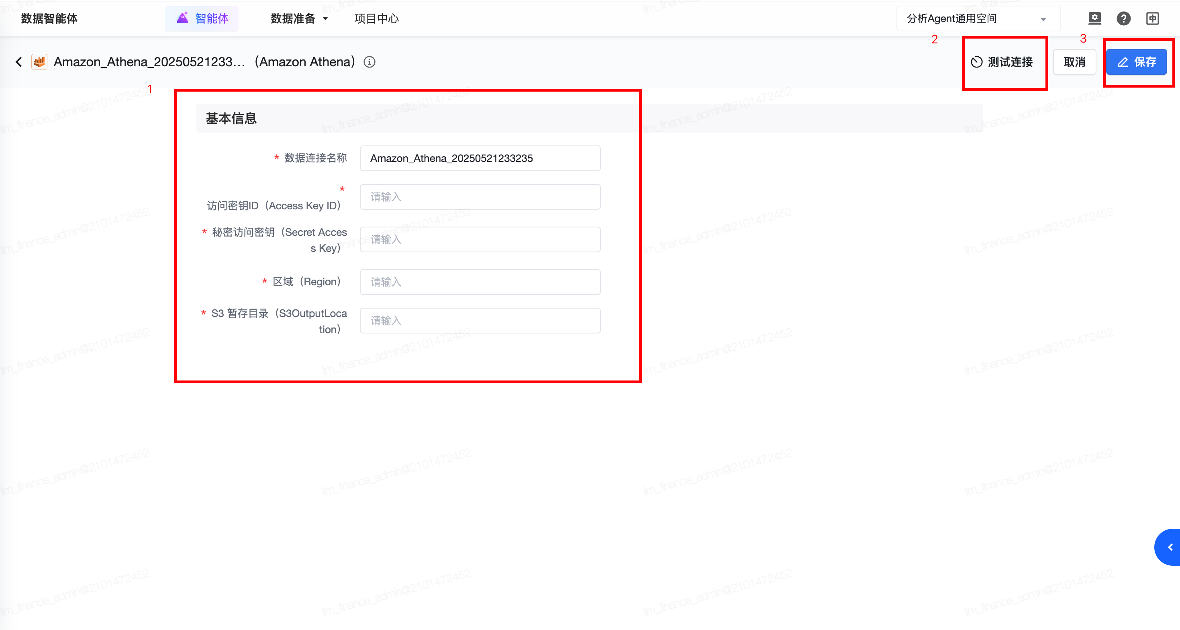Image resolution: width=1180 pixels, height=630 pixels.
Task: Focus the Secret Access Key input field
Action: click(480, 239)
